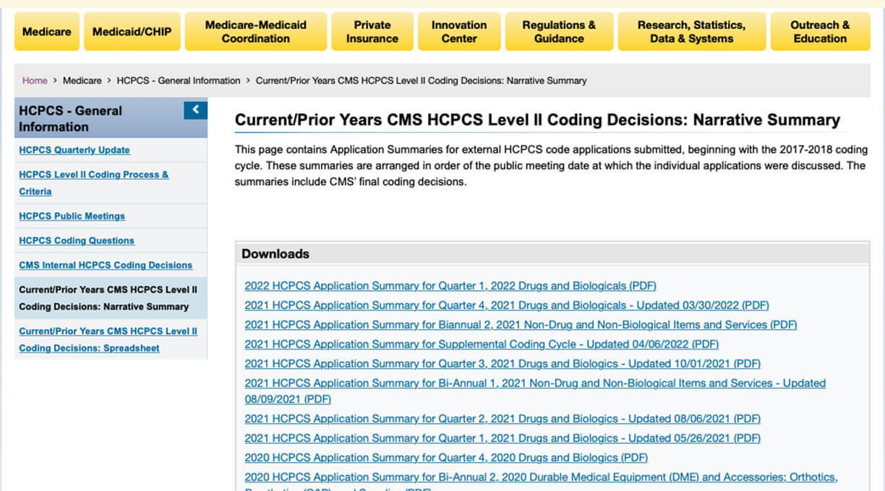Open Outreach & Education tab
This screenshot has height=491, width=885.
820,32
